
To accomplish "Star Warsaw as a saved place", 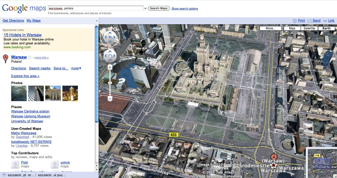I will (30, 57).
